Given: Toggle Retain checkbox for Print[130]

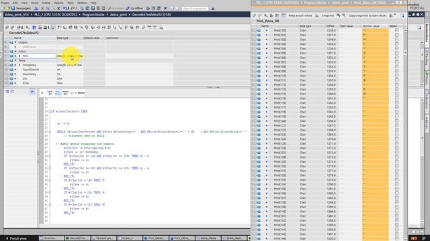Looking at the screenshot, I should coord(397,166).
